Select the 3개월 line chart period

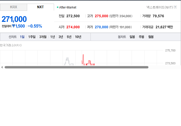[43, 37]
